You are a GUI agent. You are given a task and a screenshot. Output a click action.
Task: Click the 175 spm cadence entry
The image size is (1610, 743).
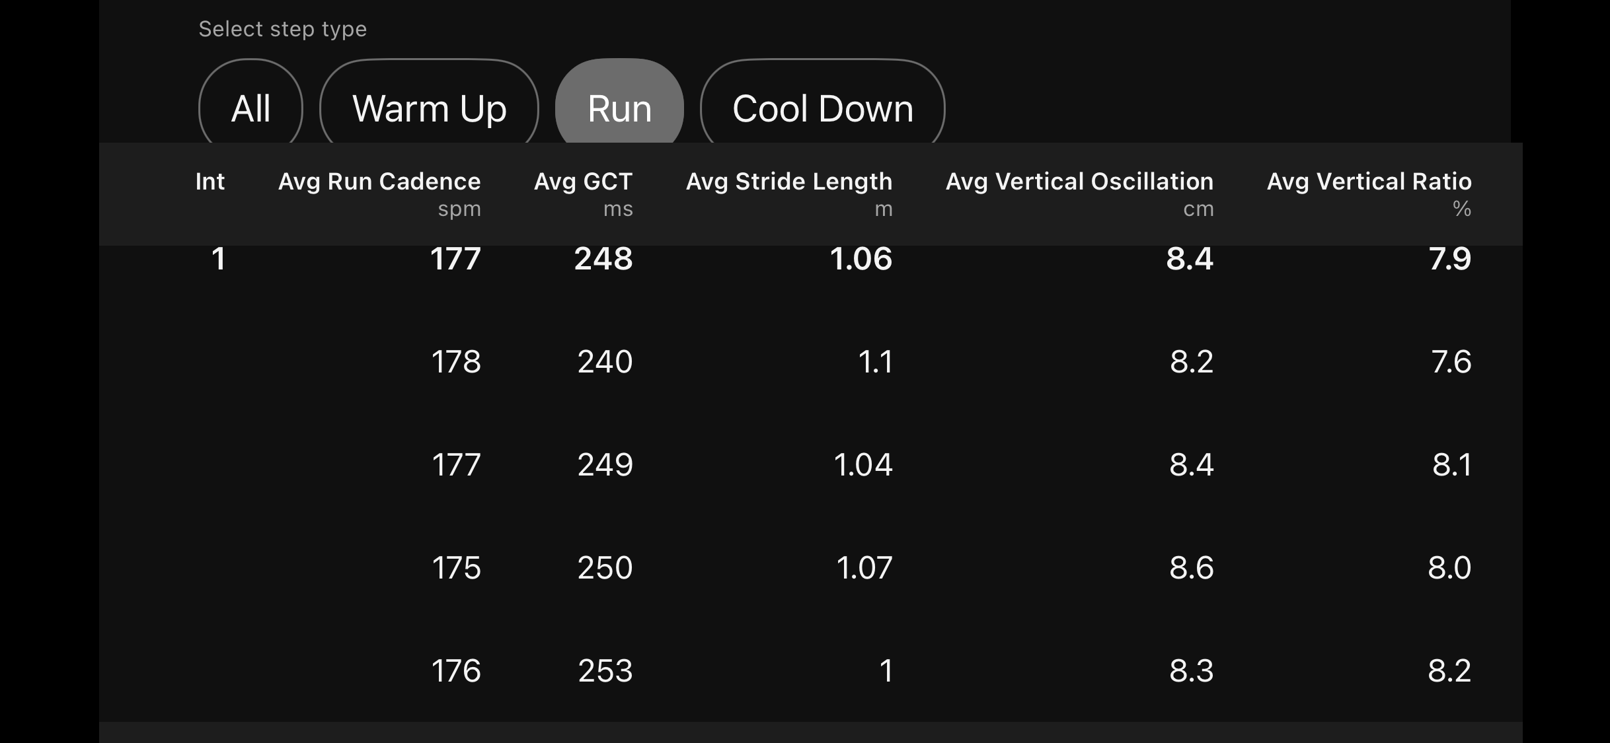tap(456, 568)
